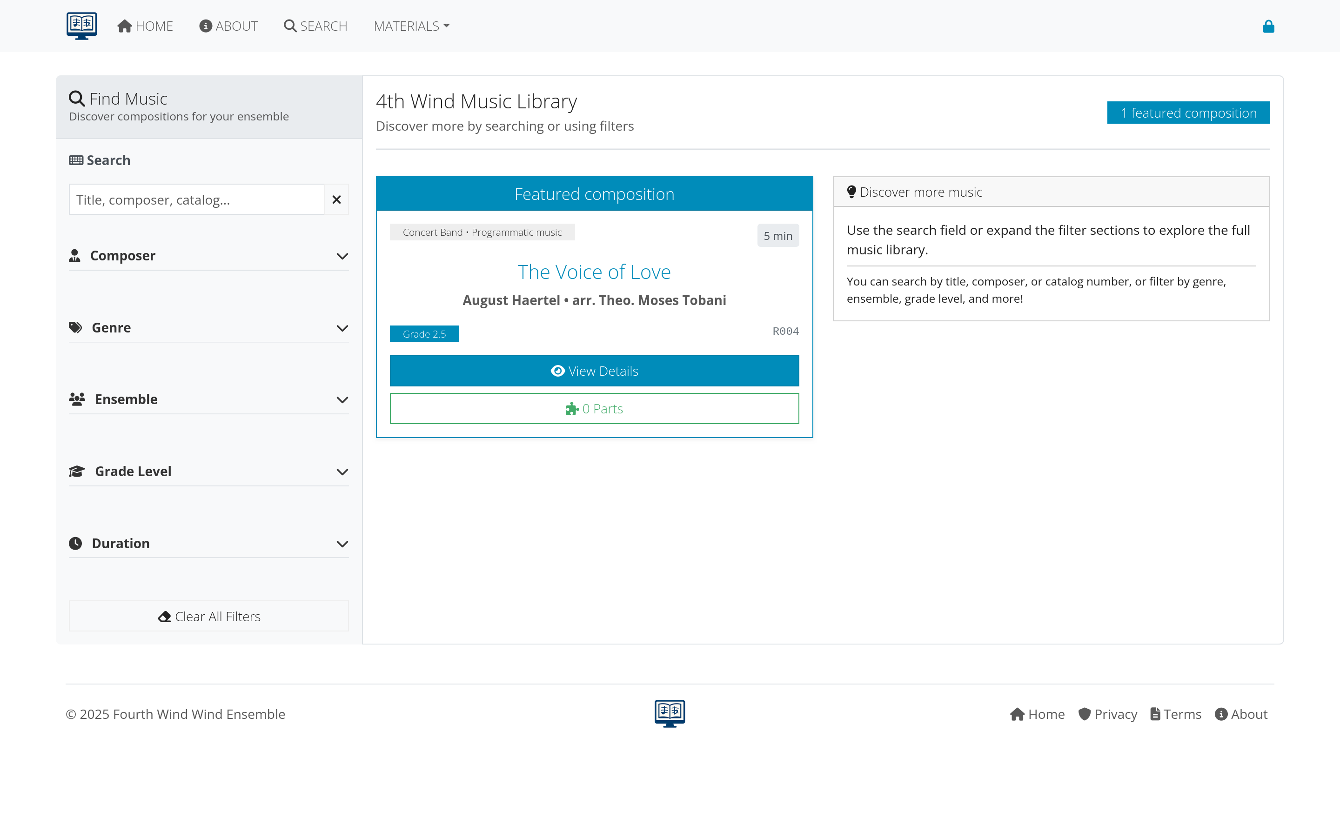The height and width of the screenshot is (837, 1340).
Task: Click the genre tag icon in the sidebar
Action: (x=76, y=327)
